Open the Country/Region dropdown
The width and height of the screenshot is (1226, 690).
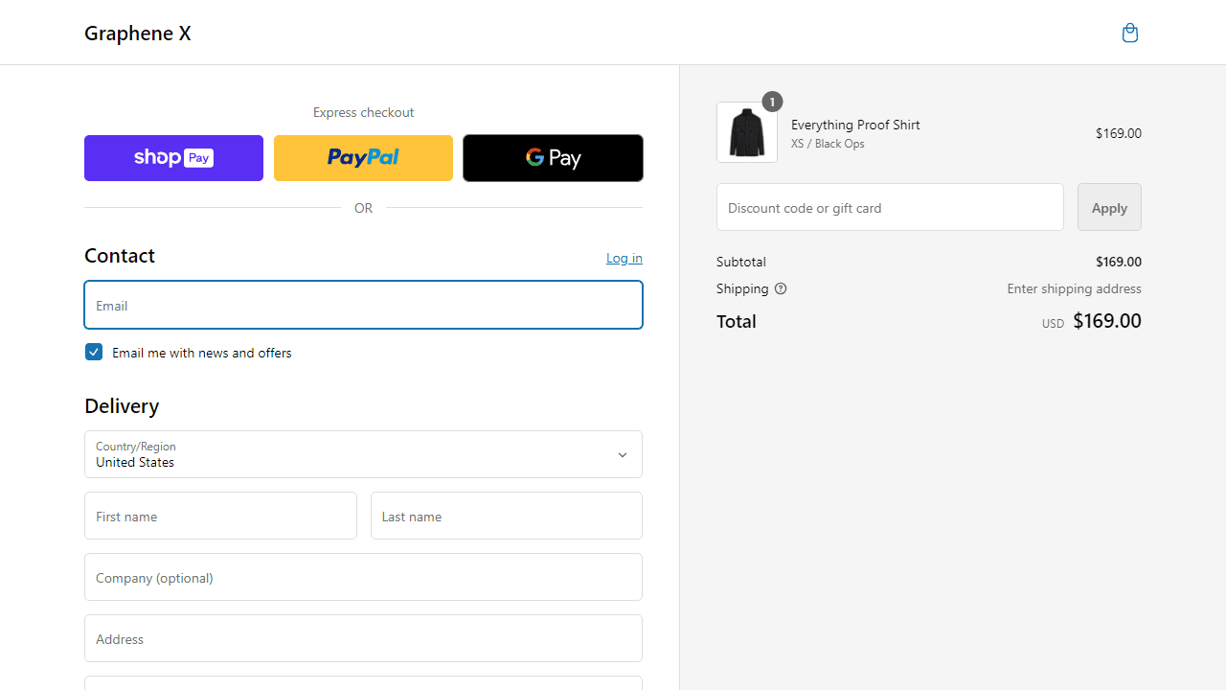(363, 454)
